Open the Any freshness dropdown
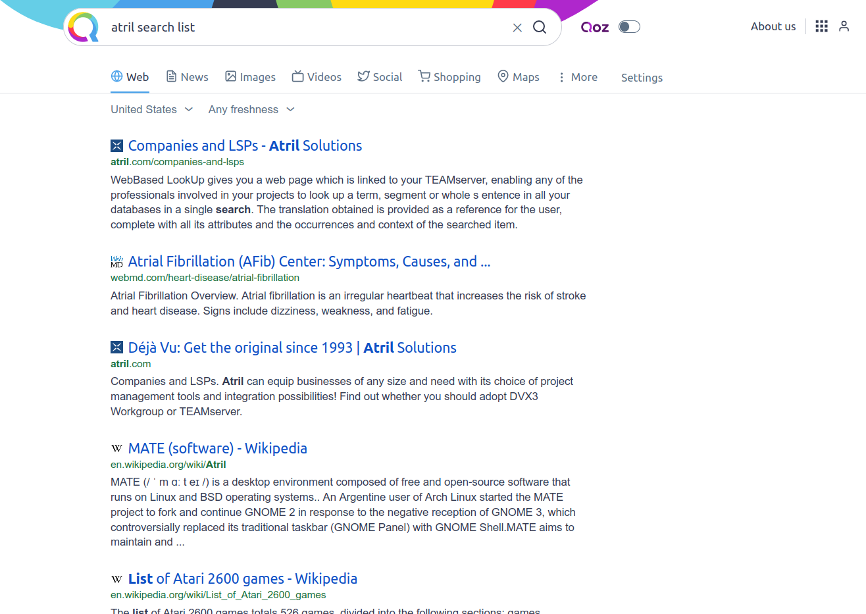Screen dimensions: 866x614 coord(251,109)
